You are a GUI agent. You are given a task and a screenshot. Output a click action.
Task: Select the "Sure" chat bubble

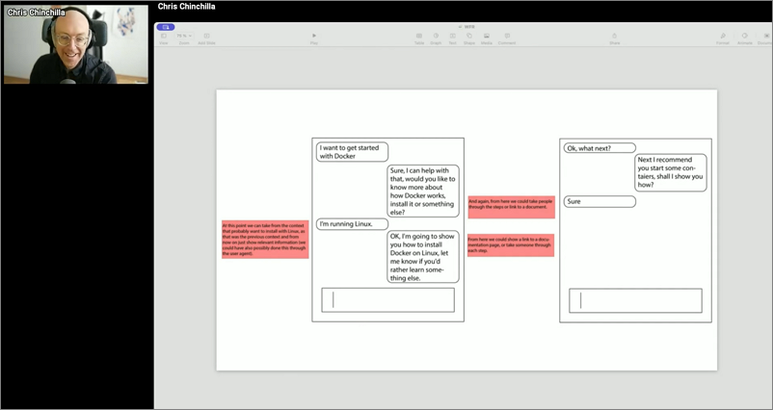pos(600,201)
